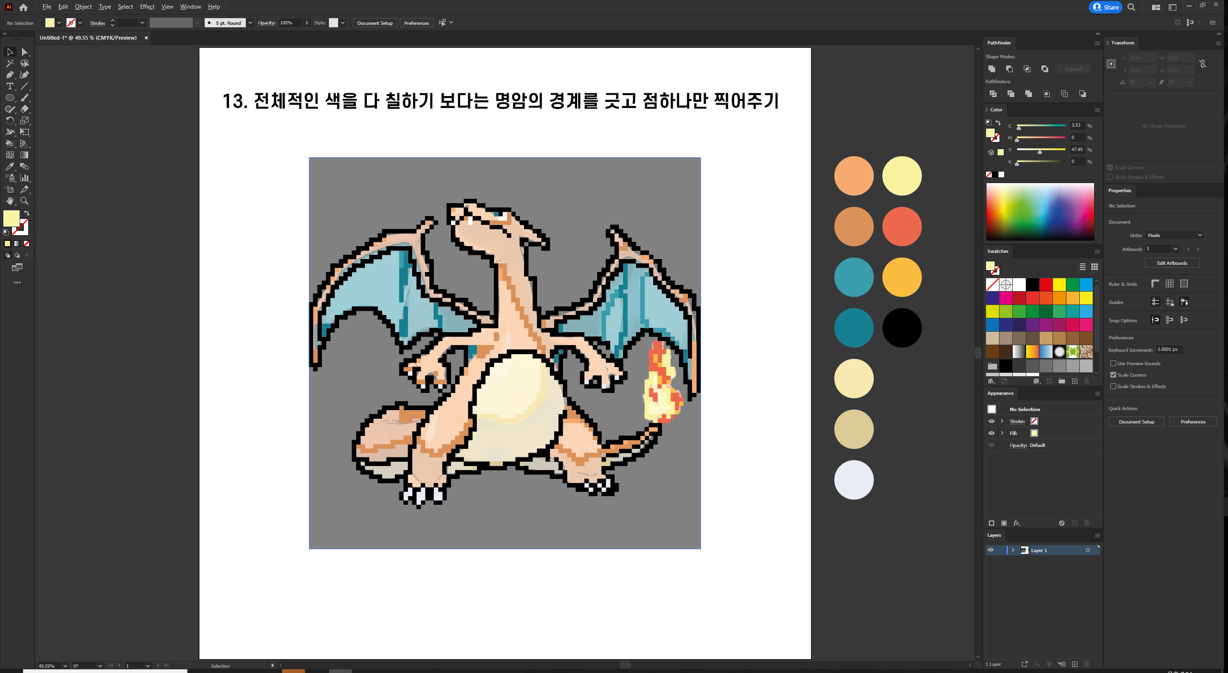1228x673 pixels.
Task: Pick a color from the spectrum bar
Action: click(1040, 211)
